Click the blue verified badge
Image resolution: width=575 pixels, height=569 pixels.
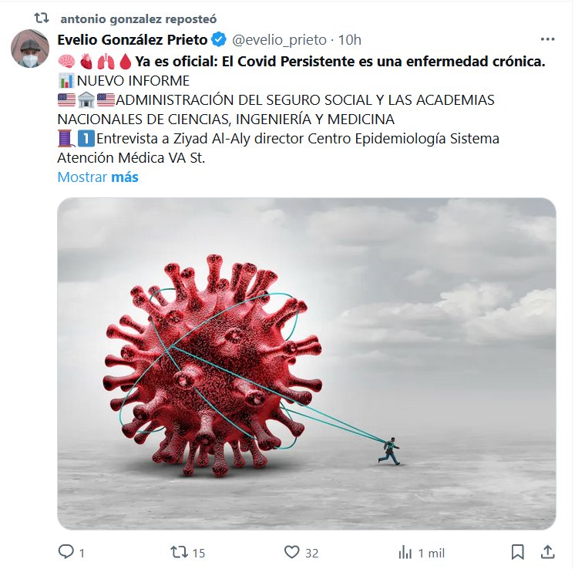coord(219,39)
